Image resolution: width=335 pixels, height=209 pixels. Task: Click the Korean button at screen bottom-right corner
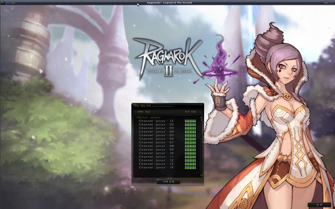[319, 205]
